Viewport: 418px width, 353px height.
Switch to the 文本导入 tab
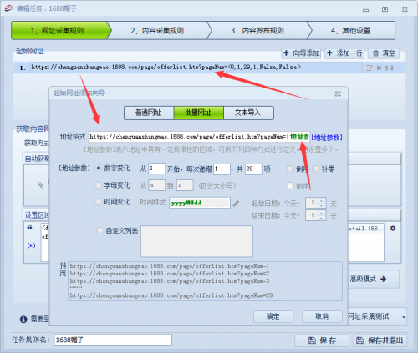(248, 113)
